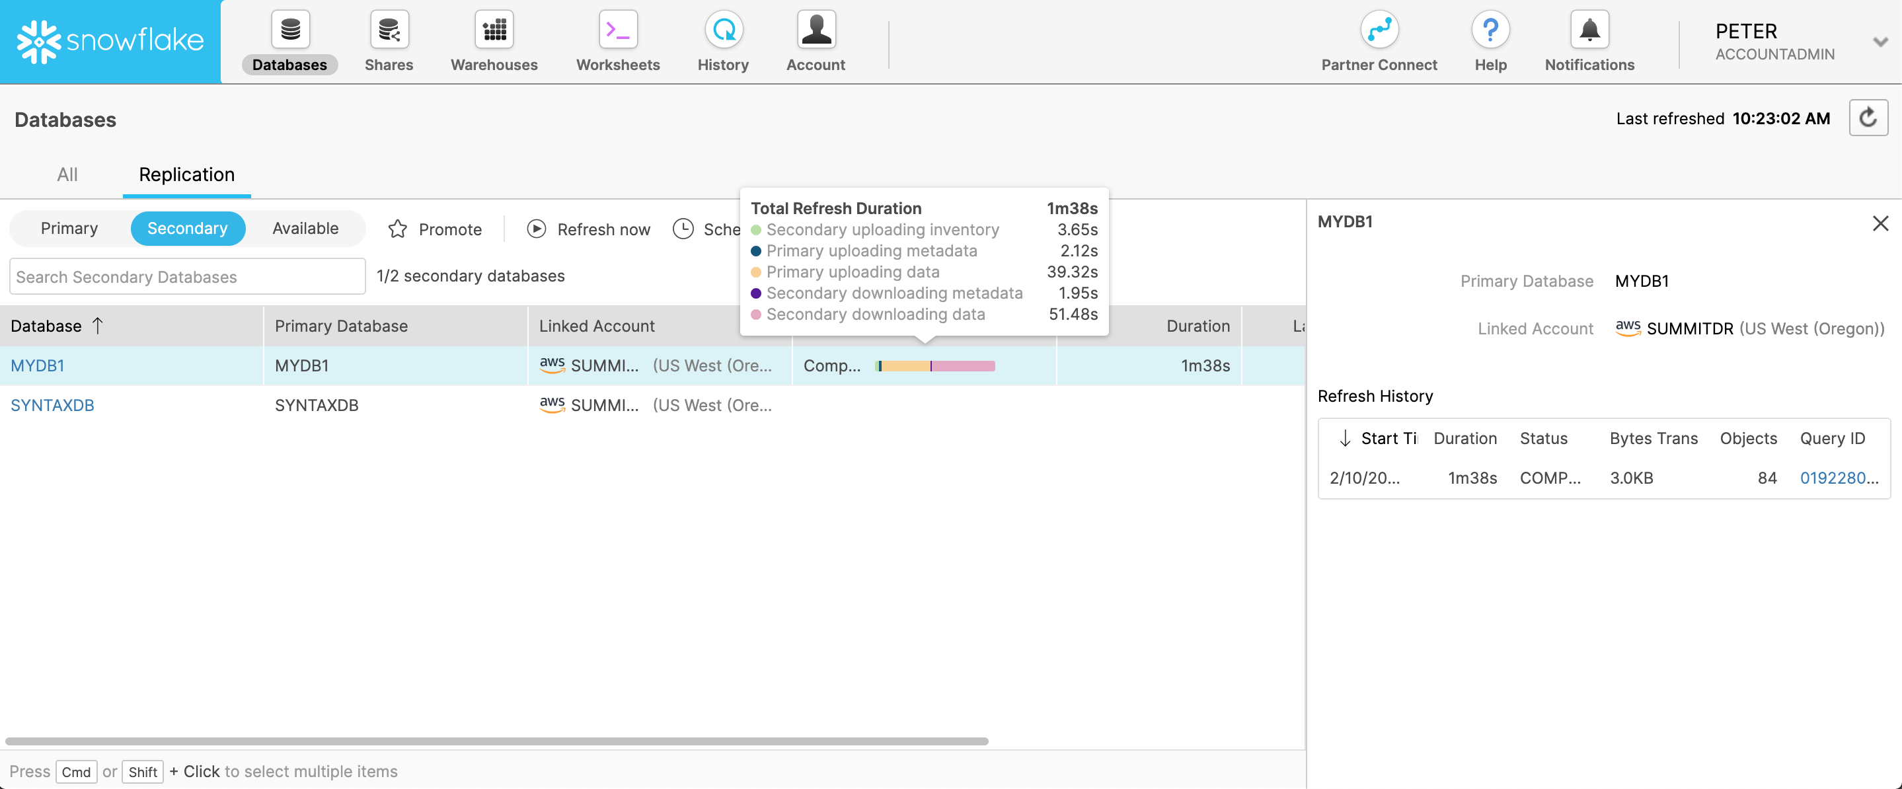
Task: Close the MYDB1 details panel
Action: [x=1880, y=223]
